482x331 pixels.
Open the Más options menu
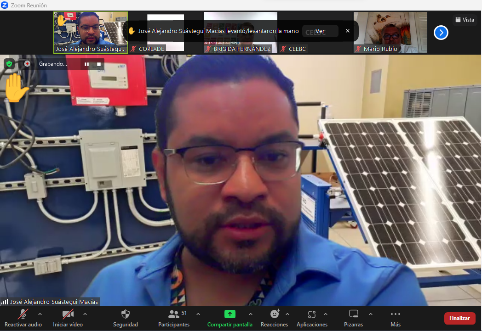pos(395,318)
